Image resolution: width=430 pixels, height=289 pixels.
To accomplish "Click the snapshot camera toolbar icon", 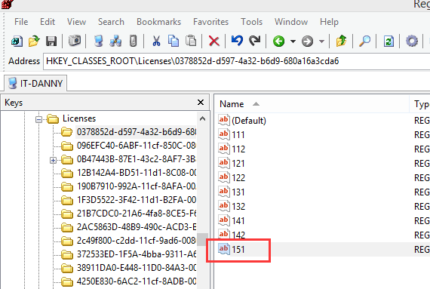I will 75,41.
